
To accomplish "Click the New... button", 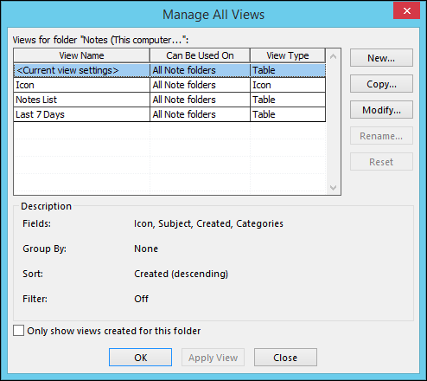I will [381, 58].
